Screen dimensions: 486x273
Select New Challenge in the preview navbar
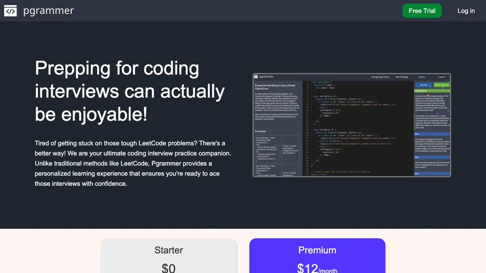tap(402, 76)
